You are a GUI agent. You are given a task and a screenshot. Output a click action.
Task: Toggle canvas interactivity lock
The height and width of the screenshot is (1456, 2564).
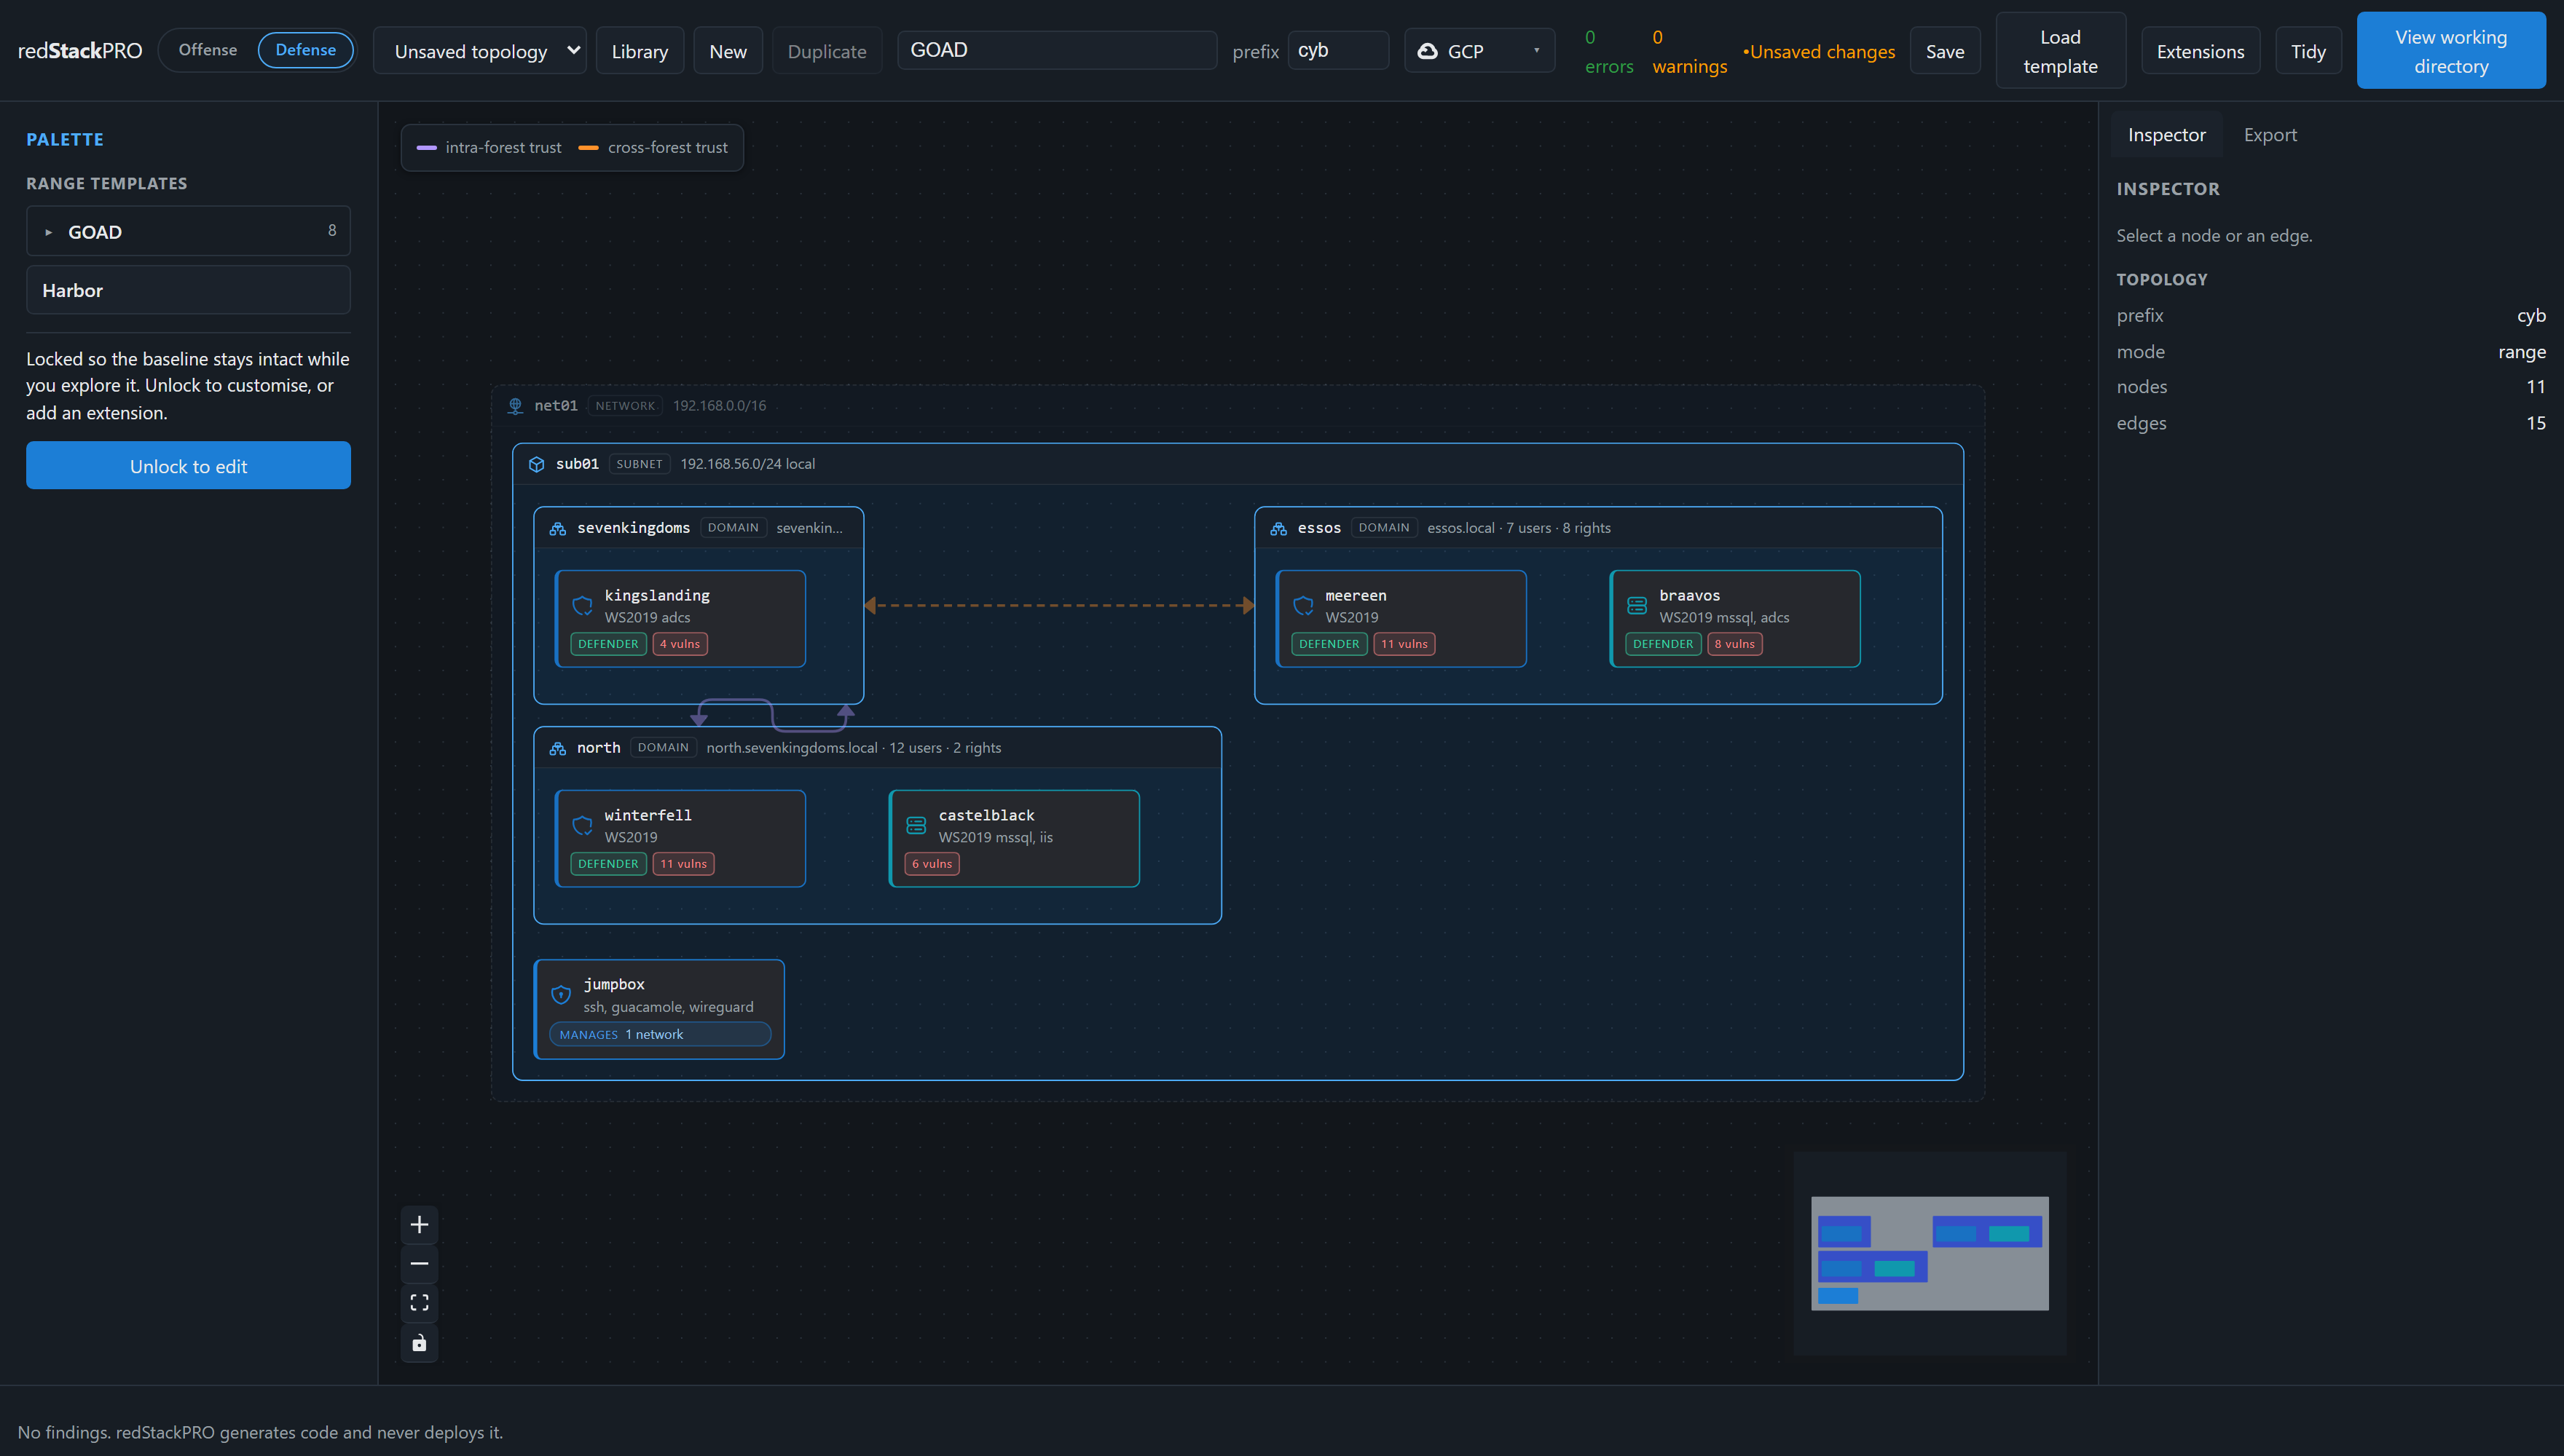[x=419, y=1343]
